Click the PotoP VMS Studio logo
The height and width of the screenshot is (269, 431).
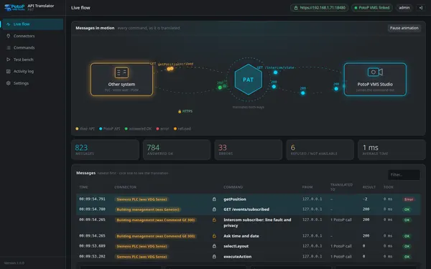click(14, 7)
